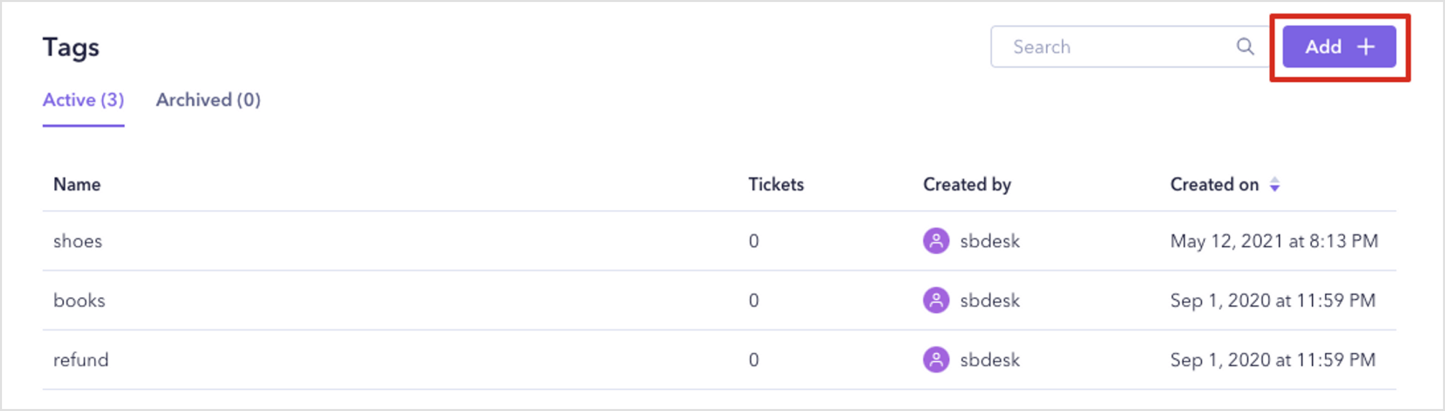Open the refund tag row
Viewport: 1445px width, 411px height.
81,360
